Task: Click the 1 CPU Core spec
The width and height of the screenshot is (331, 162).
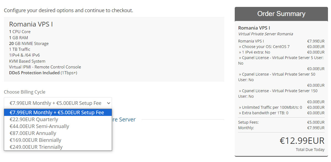Action: [20, 32]
